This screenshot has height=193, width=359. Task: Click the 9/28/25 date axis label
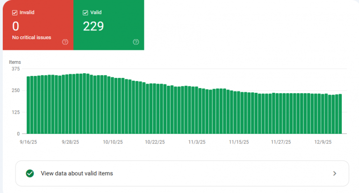tap(70, 142)
